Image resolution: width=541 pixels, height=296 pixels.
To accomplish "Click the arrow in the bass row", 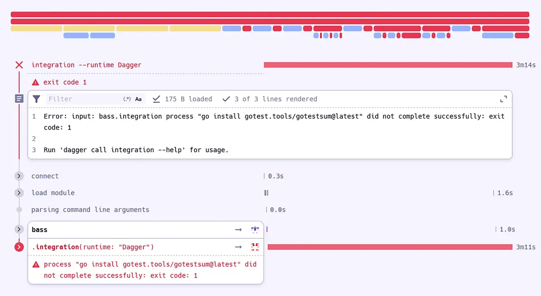I will 238,230.
